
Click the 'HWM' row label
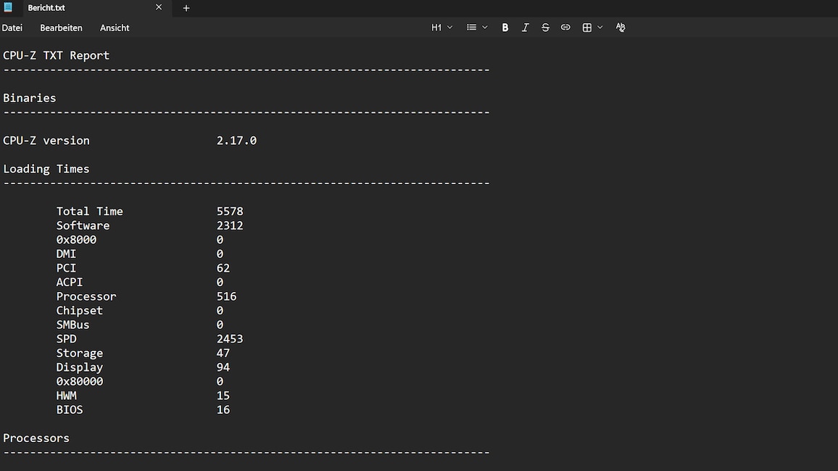[66, 396]
